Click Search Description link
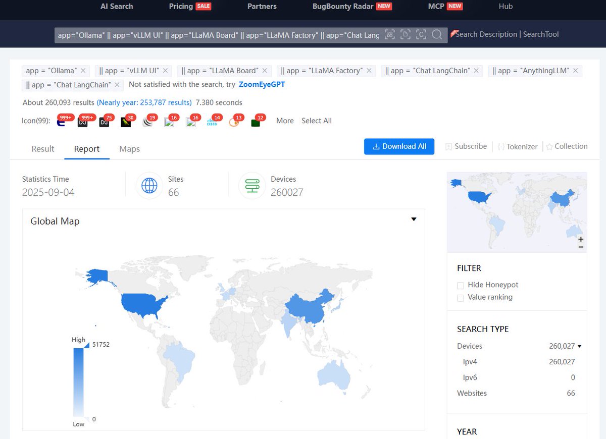The width and height of the screenshot is (606, 439). 486,34
